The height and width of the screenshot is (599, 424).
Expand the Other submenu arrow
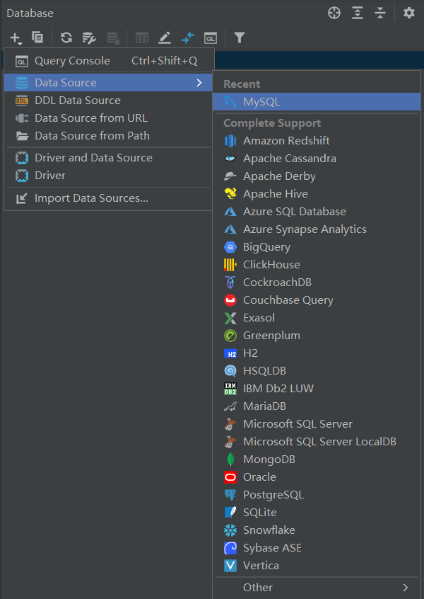point(406,587)
